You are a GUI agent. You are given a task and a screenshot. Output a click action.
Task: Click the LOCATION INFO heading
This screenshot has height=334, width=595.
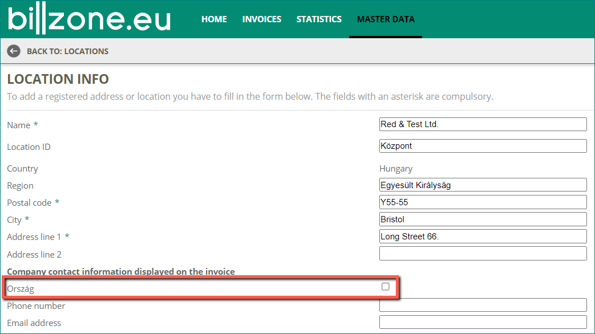58,79
